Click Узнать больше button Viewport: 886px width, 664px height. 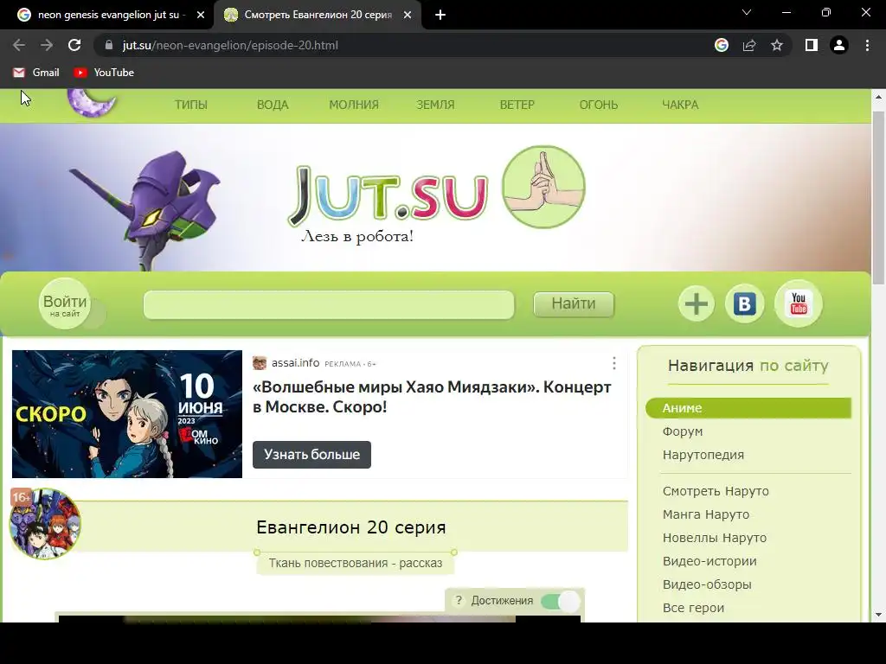coord(311,455)
